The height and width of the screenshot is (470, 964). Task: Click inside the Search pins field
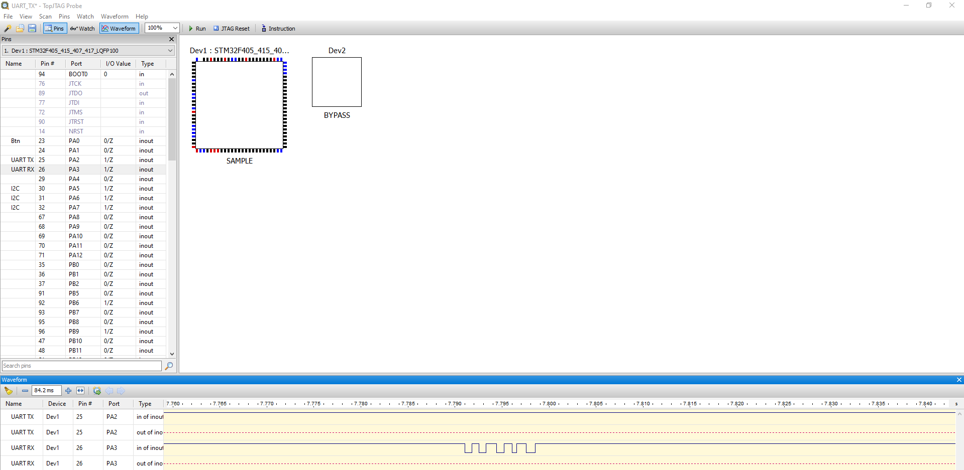80,366
